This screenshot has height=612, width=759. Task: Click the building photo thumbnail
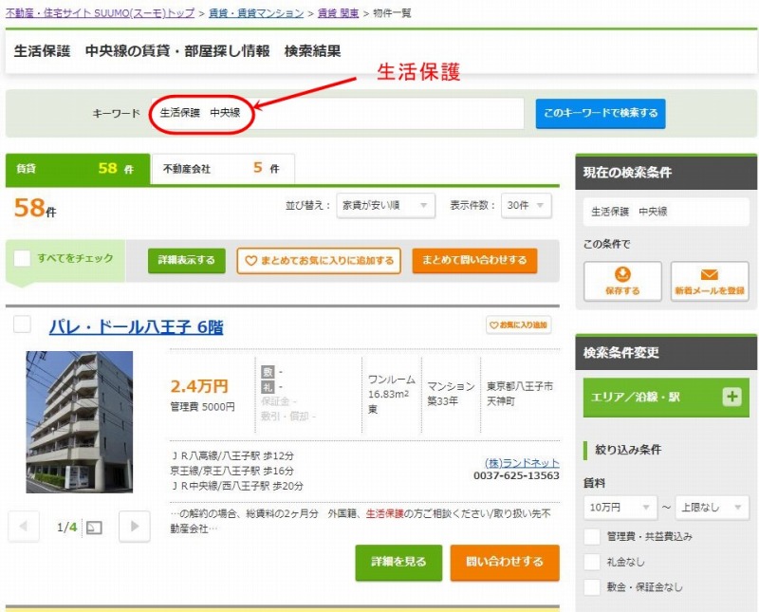(80, 421)
